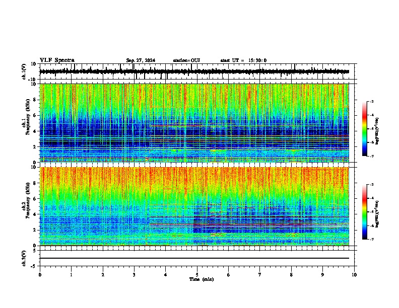Click inside the ch.1 spectrogram panel
399x308 pixels.
point(194,123)
